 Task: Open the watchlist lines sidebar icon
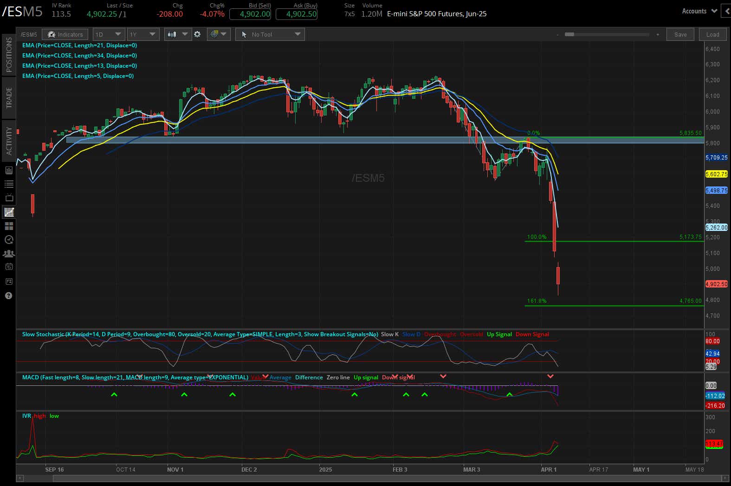click(9, 184)
